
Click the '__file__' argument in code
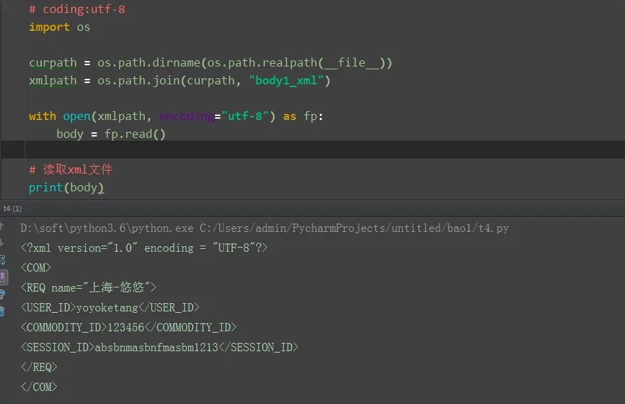pos(352,63)
